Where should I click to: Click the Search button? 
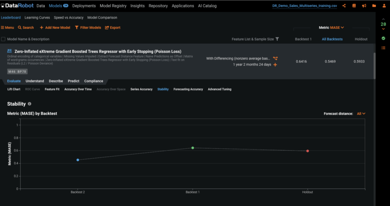point(26,28)
